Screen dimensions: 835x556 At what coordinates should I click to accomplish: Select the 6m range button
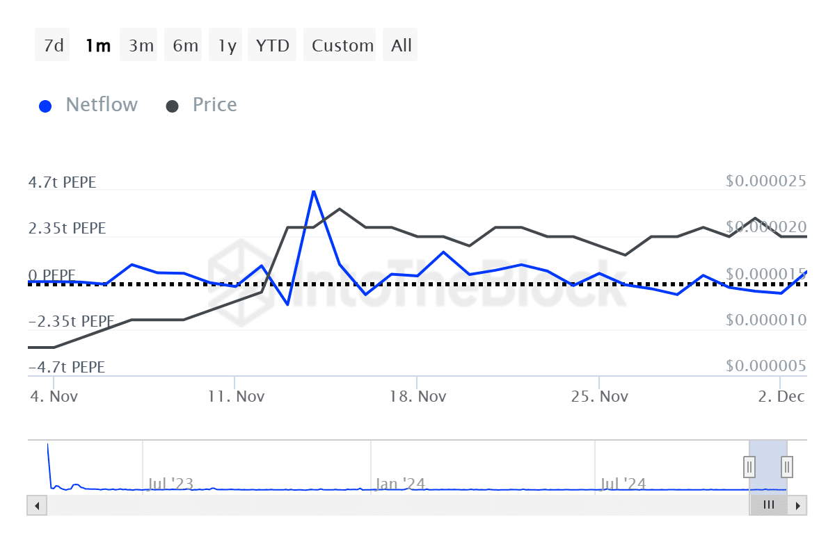(x=183, y=44)
